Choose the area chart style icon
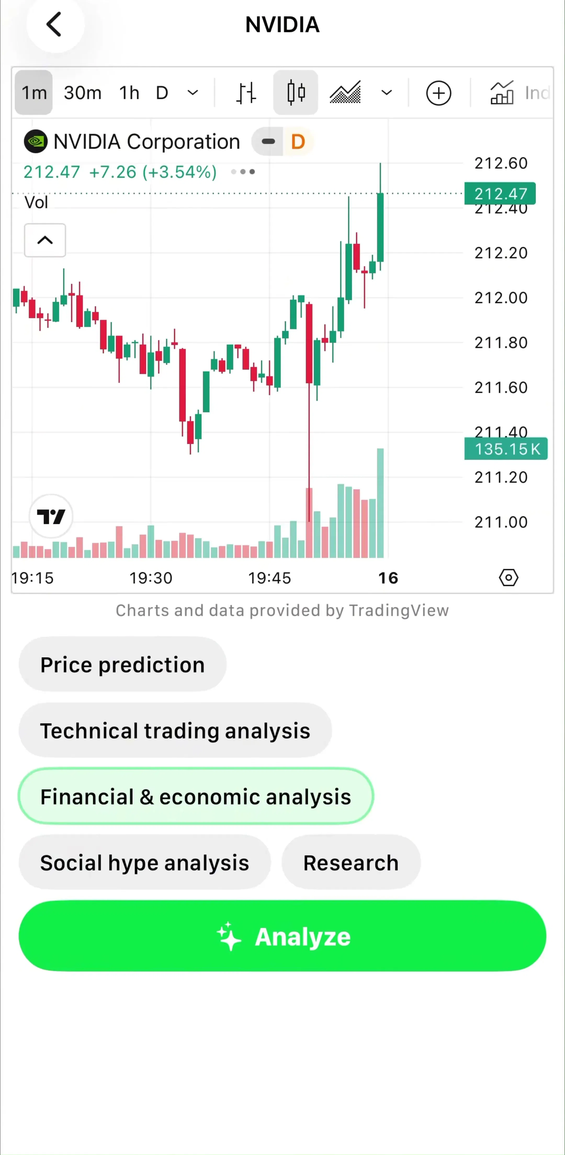Image resolution: width=565 pixels, height=1155 pixels. 345,93
